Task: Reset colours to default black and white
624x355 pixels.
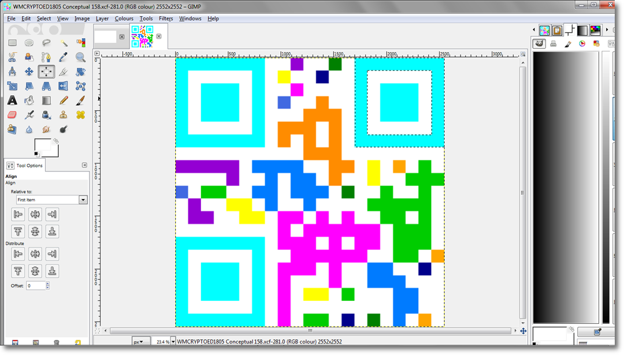Action: coord(36,154)
